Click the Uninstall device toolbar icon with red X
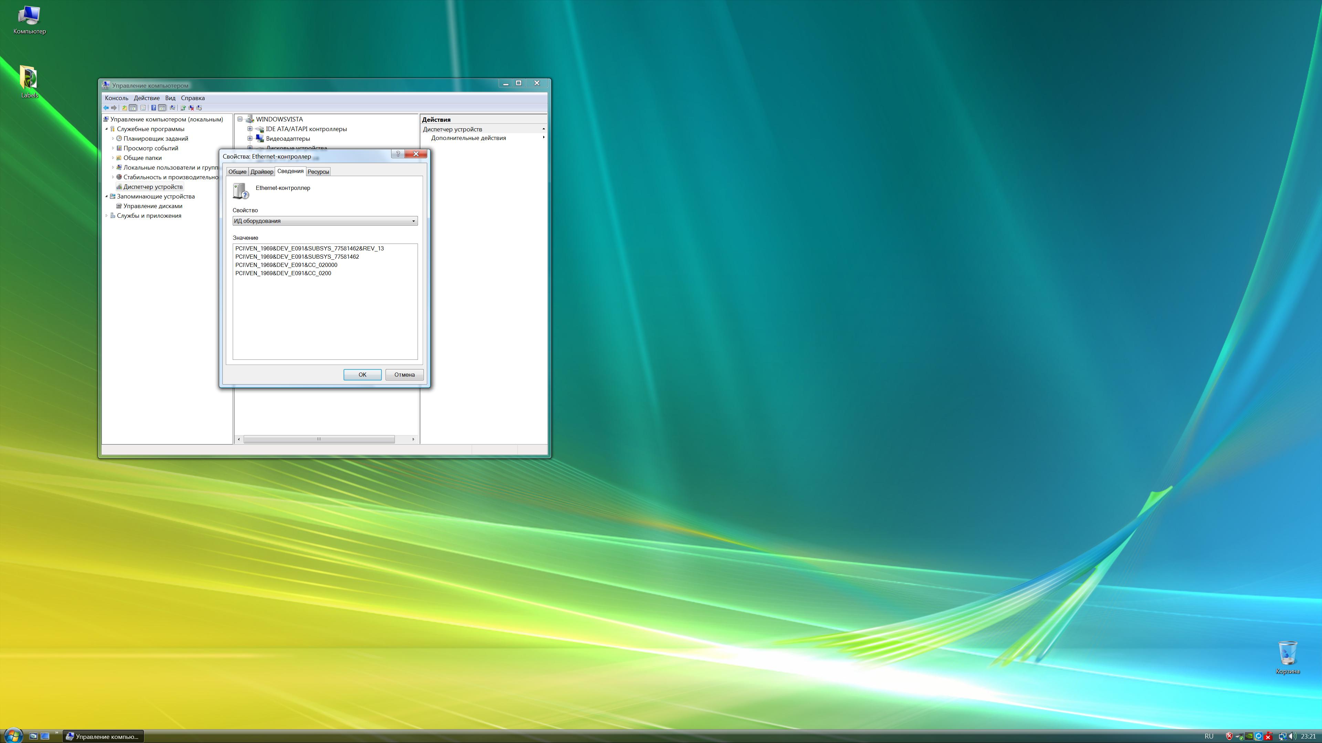Viewport: 1322px width, 743px height. (x=191, y=108)
